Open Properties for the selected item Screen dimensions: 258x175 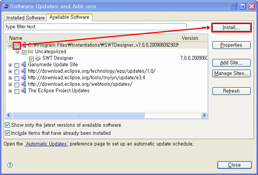(x=231, y=45)
